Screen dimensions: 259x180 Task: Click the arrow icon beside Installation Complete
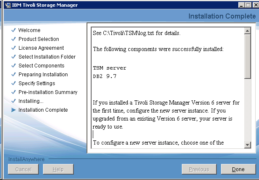pos(13,110)
